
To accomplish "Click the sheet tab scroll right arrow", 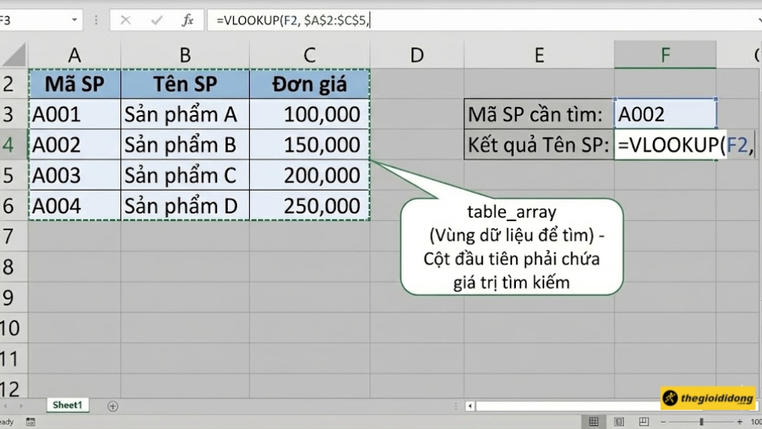I will [x=21, y=405].
